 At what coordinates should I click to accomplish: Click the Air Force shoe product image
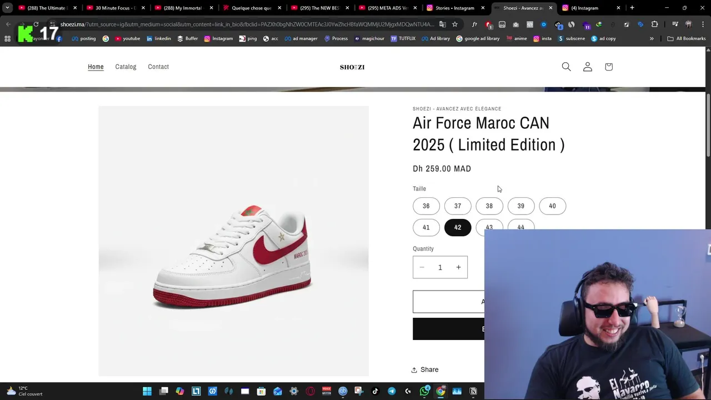[x=233, y=241]
